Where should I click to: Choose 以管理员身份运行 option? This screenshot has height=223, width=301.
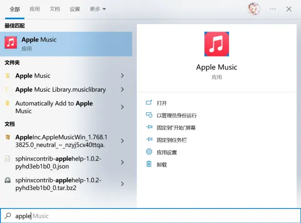click(176, 115)
